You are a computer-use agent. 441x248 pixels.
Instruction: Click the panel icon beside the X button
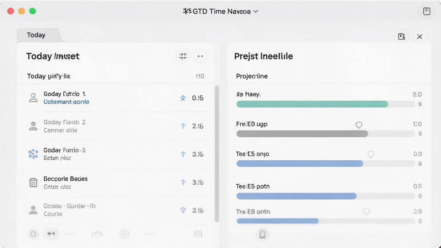point(401,37)
